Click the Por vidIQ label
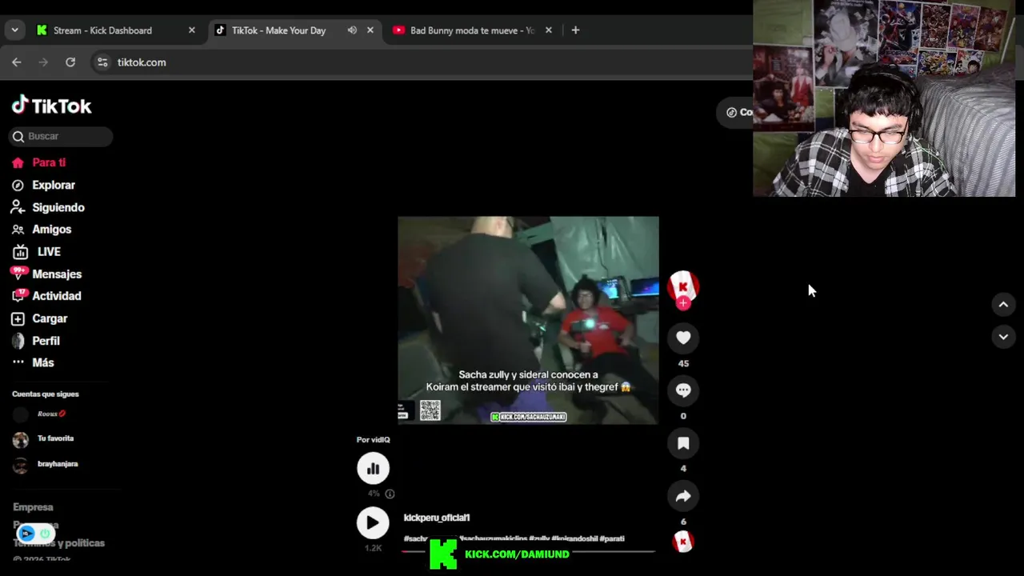The image size is (1024, 576). [x=374, y=440]
